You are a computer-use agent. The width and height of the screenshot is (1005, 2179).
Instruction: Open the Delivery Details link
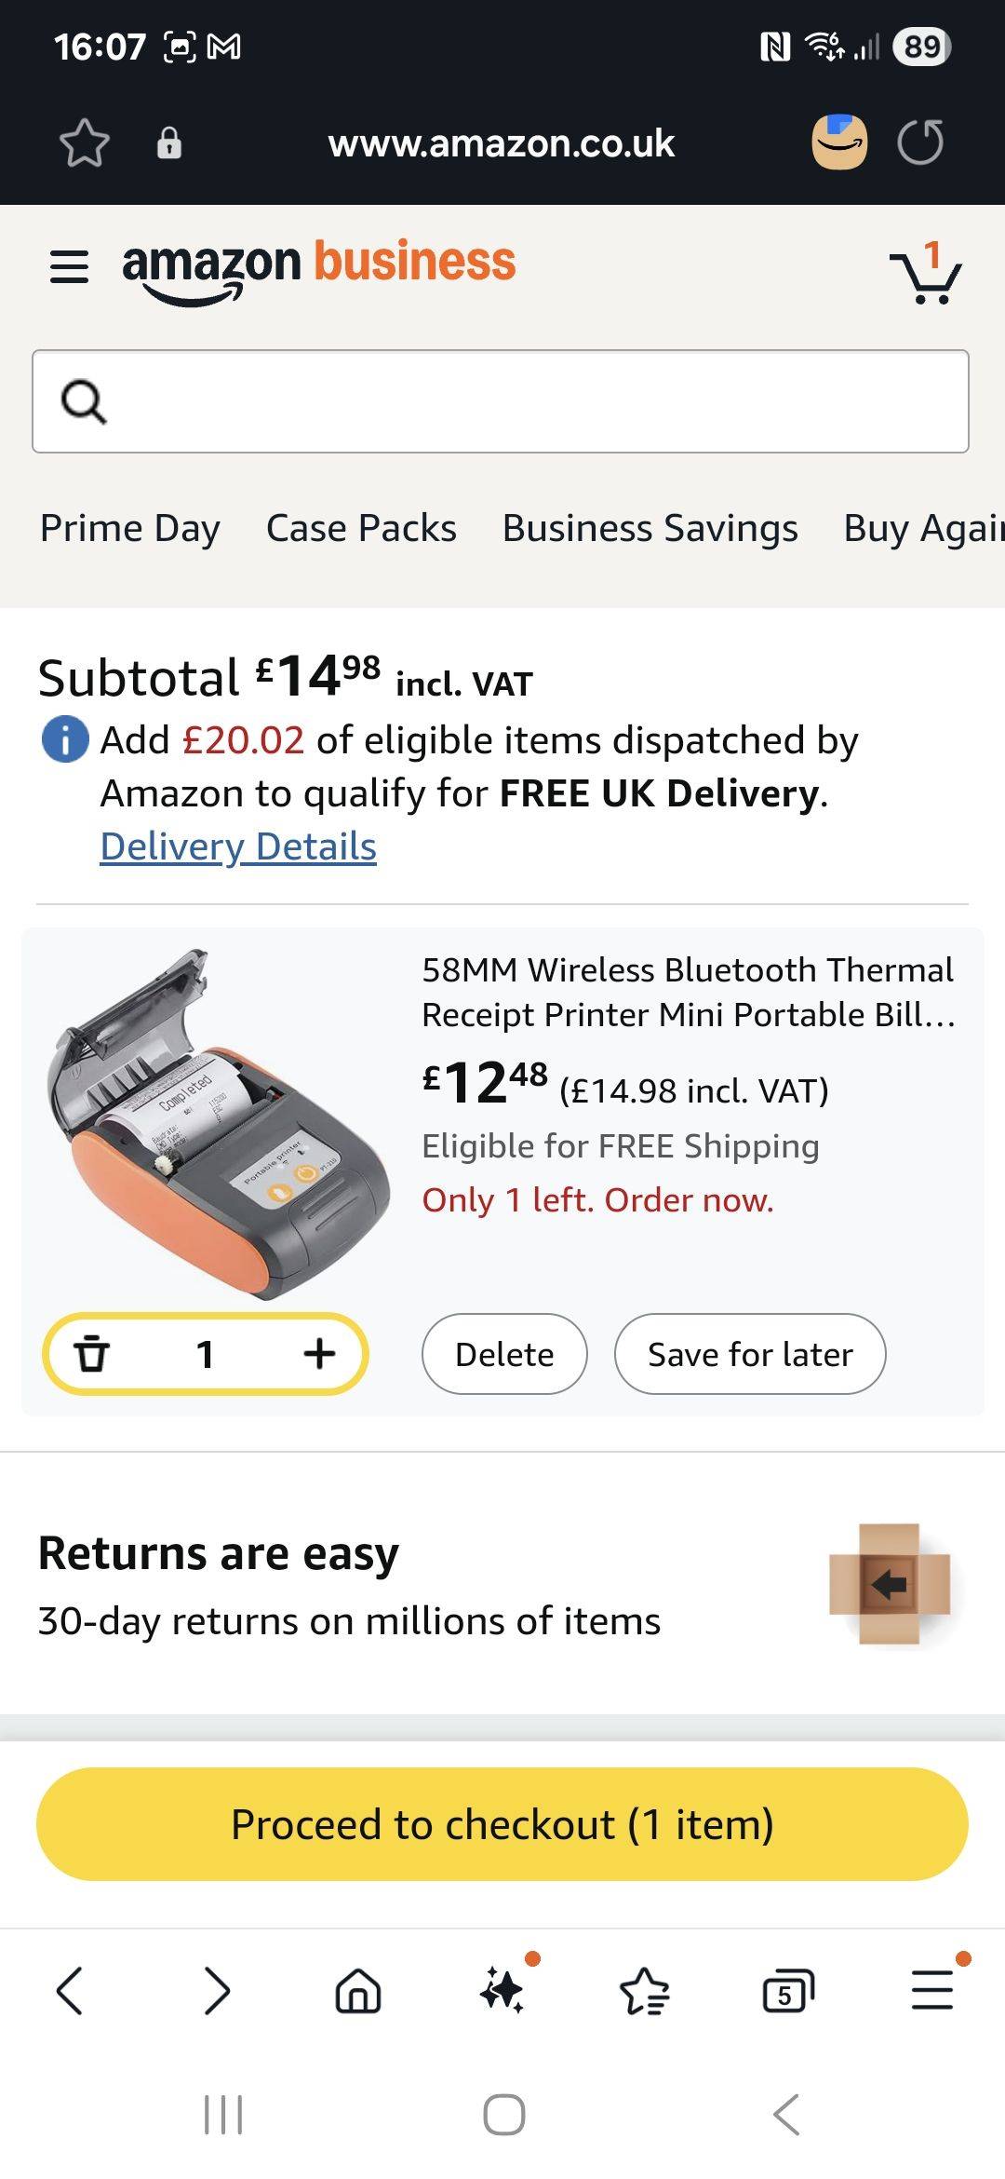pos(238,846)
